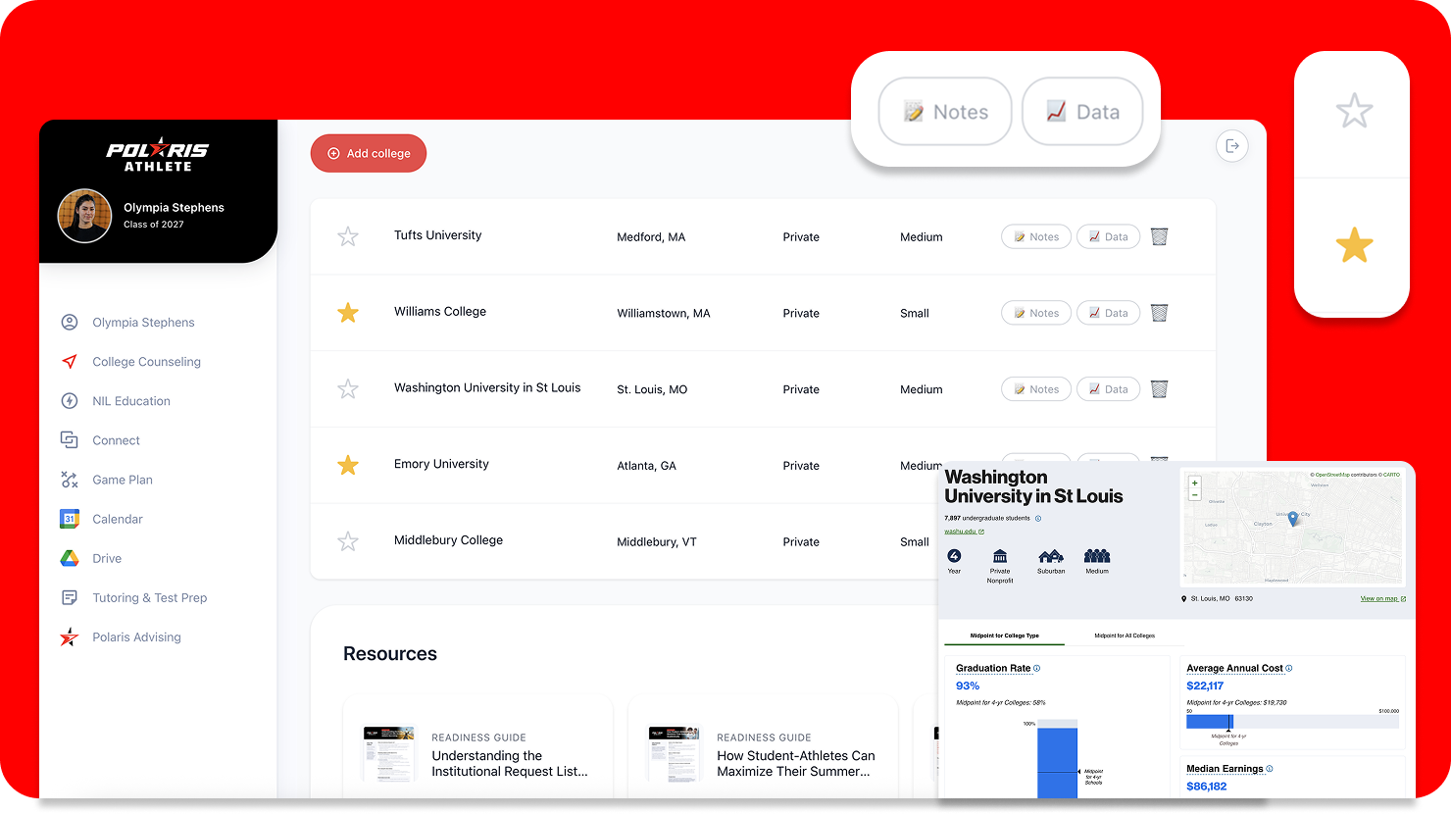Click info icon beside undergraduate students

point(1038,519)
